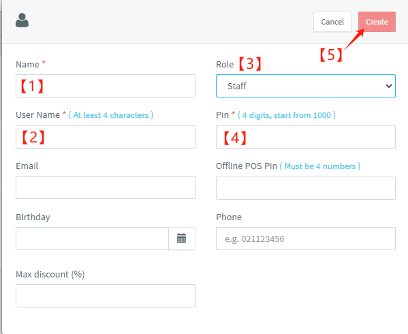The width and height of the screenshot is (408, 334).
Task: Click the Create button
Action: (377, 22)
